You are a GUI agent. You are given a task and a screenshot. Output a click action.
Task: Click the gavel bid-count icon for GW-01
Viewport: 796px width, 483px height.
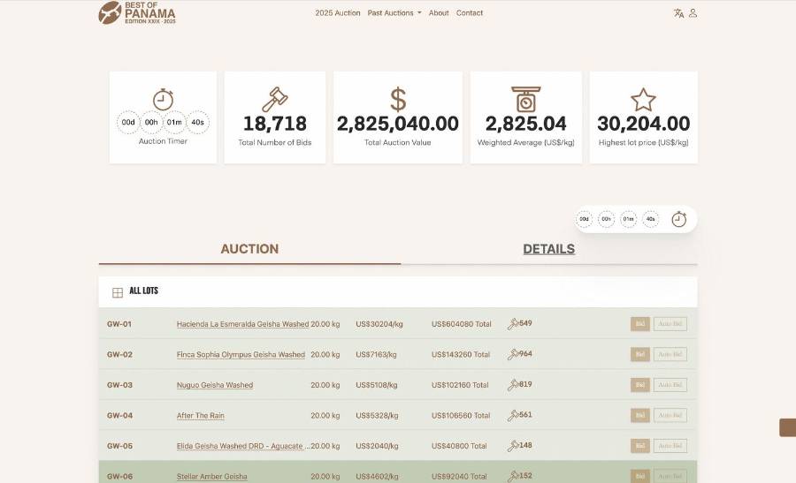pos(513,324)
